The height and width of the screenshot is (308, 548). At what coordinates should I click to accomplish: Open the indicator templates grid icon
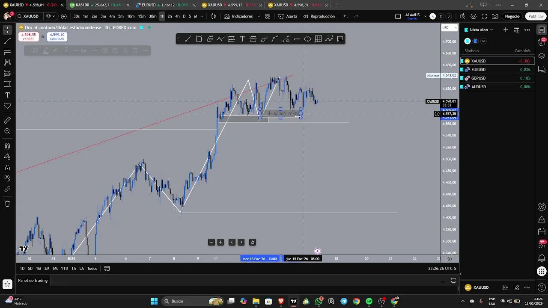pos(268,16)
